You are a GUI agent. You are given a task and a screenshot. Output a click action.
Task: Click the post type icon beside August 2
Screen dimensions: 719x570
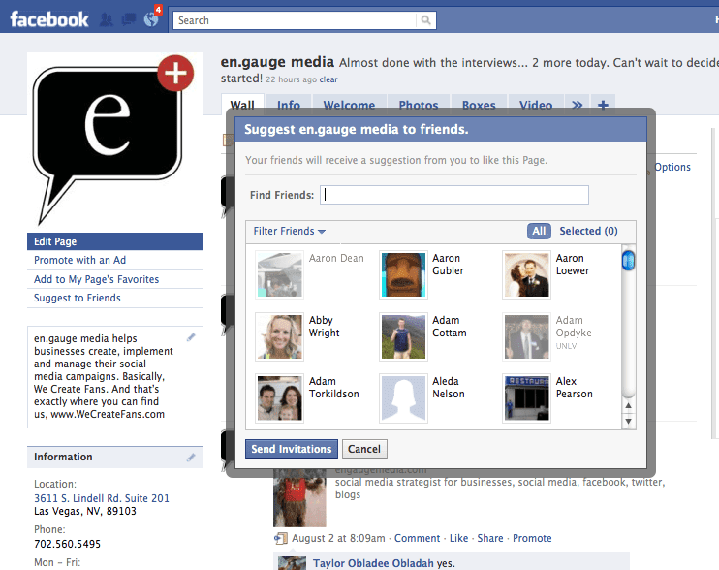(281, 538)
